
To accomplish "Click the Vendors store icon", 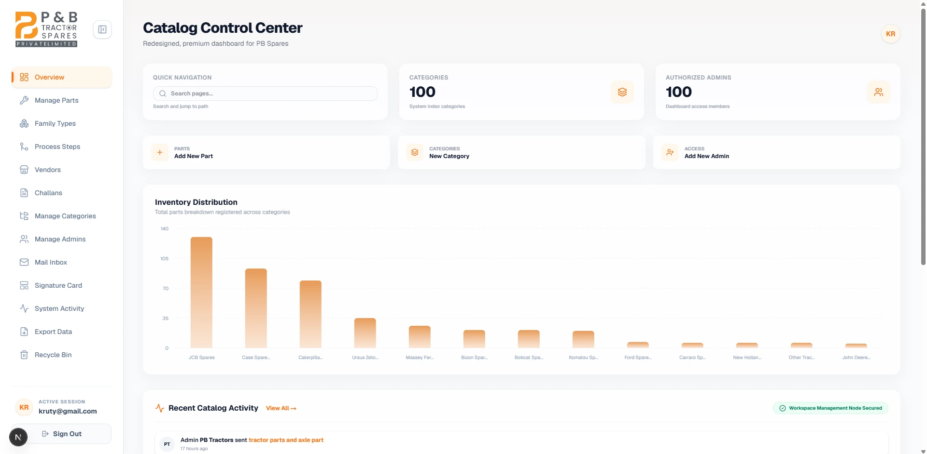I will pyautogui.click(x=24, y=170).
